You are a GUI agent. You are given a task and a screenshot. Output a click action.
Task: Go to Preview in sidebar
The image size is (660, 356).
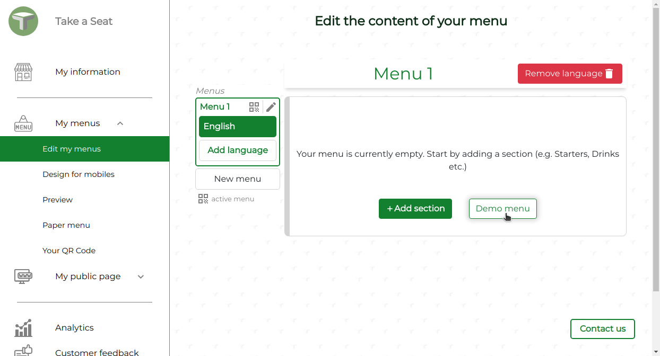57,200
